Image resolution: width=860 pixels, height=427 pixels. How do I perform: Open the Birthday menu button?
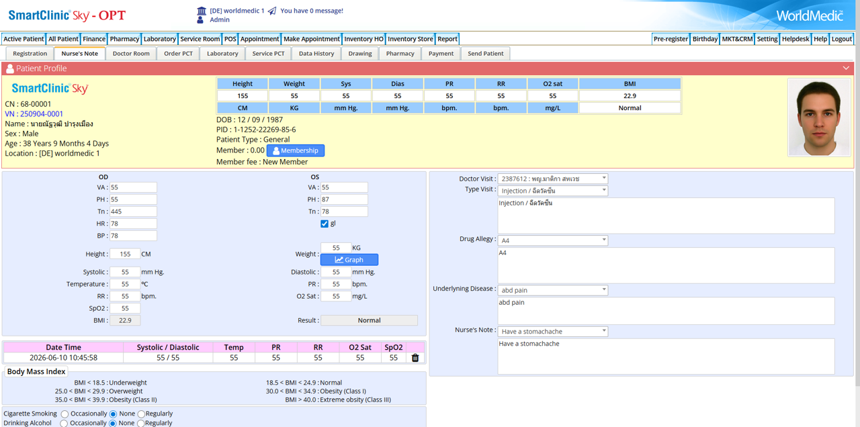click(x=705, y=39)
